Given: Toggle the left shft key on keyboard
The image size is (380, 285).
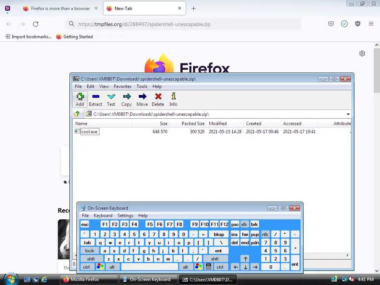Looking at the screenshot, I should point(91,259).
